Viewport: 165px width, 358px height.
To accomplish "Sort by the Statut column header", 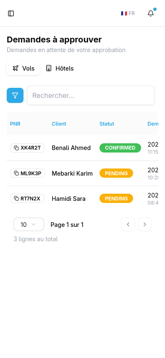I will 107,124.
